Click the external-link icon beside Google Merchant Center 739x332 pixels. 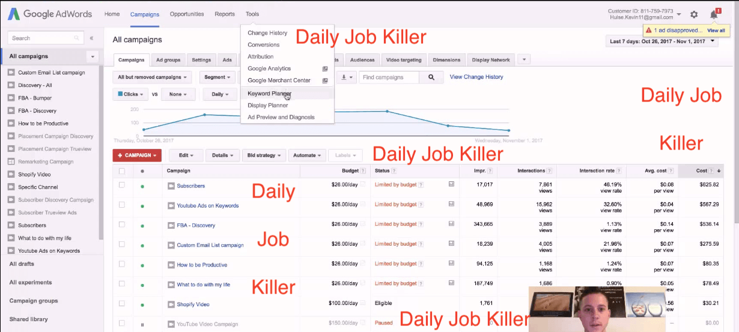[325, 81]
